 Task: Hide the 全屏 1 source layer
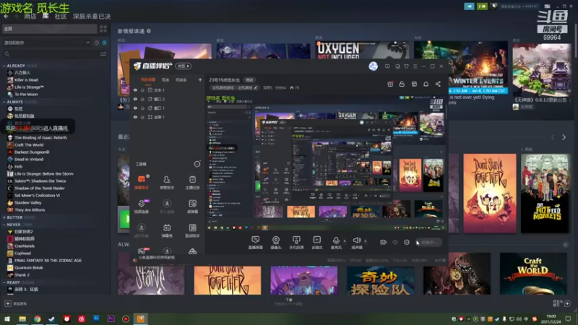click(x=135, y=117)
